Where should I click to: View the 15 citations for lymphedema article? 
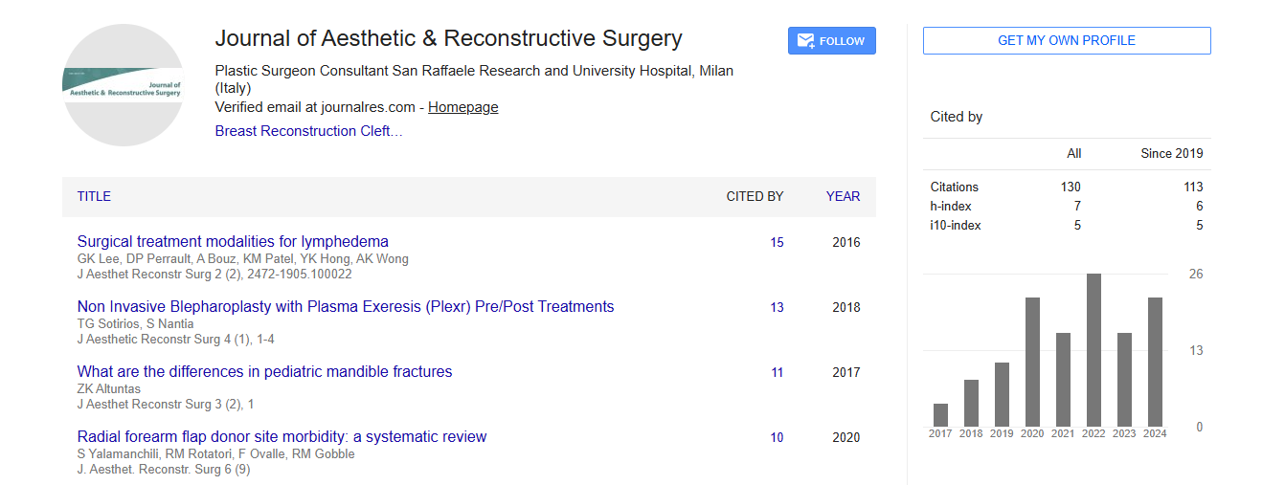(x=777, y=243)
